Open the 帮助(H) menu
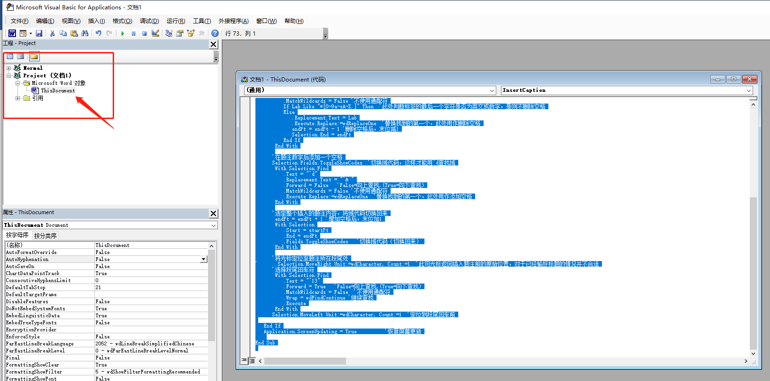The height and width of the screenshot is (381, 770). pyautogui.click(x=294, y=21)
